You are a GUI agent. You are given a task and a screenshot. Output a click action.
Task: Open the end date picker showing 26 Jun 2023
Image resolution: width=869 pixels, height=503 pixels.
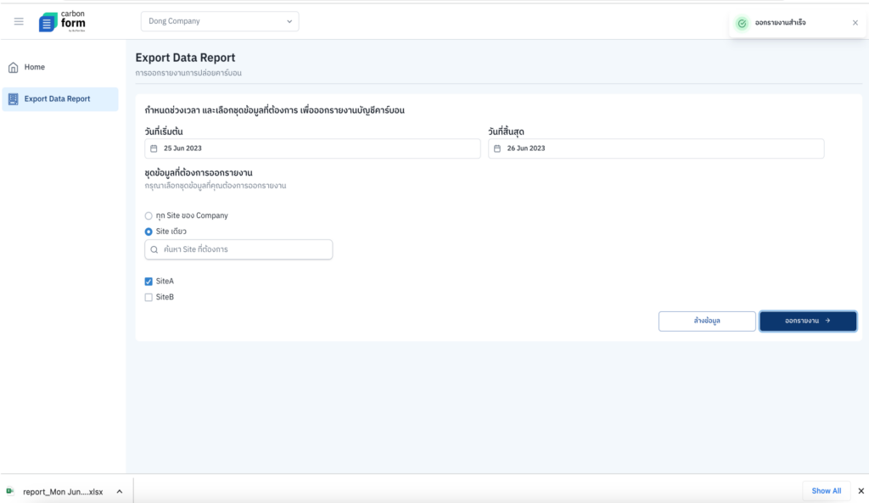point(655,148)
